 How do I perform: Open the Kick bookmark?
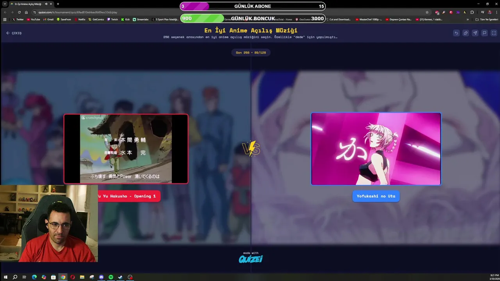(x=125, y=19)
